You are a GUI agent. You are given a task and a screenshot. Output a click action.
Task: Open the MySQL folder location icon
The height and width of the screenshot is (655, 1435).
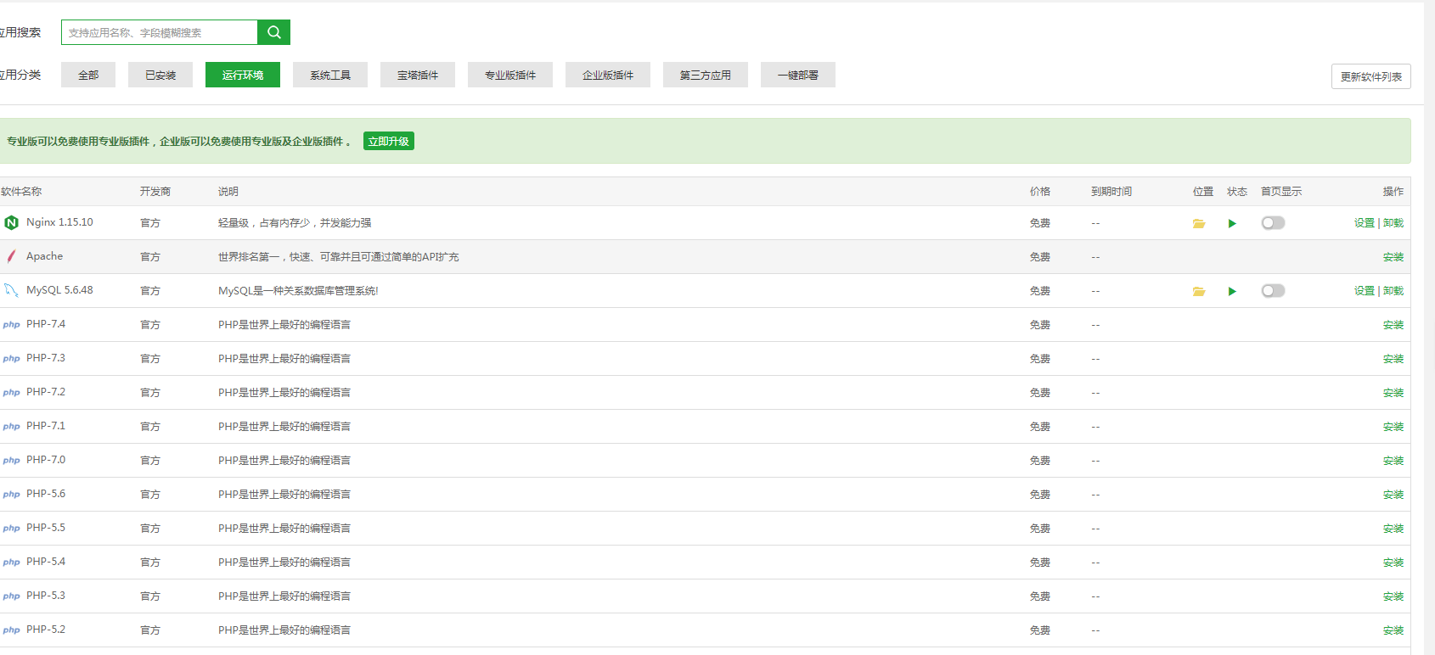point(1199,291)
